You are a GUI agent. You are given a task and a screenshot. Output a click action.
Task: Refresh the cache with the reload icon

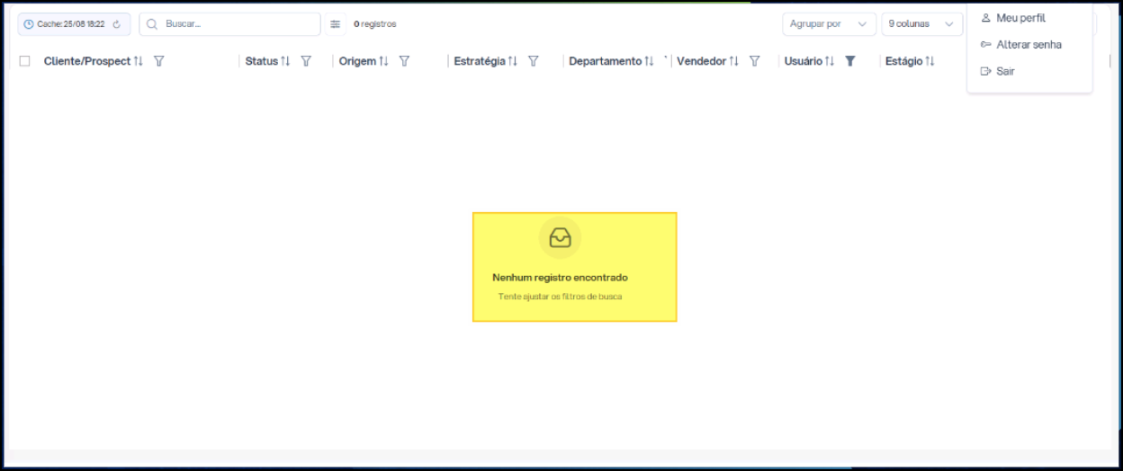[117, 24]
